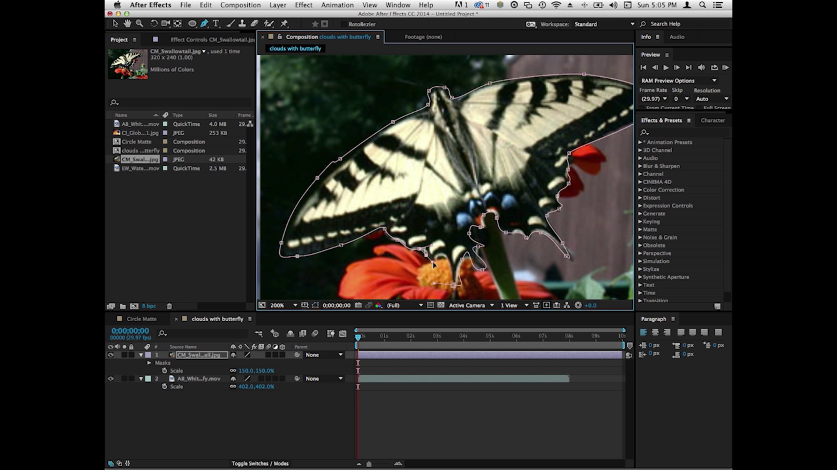Click the timeline zoom slider handle
Screen dimensions: 837x470
(x=369, y=464)
